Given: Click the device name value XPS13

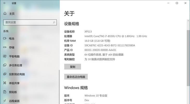Looking at the screenshot, I should 88,32.
